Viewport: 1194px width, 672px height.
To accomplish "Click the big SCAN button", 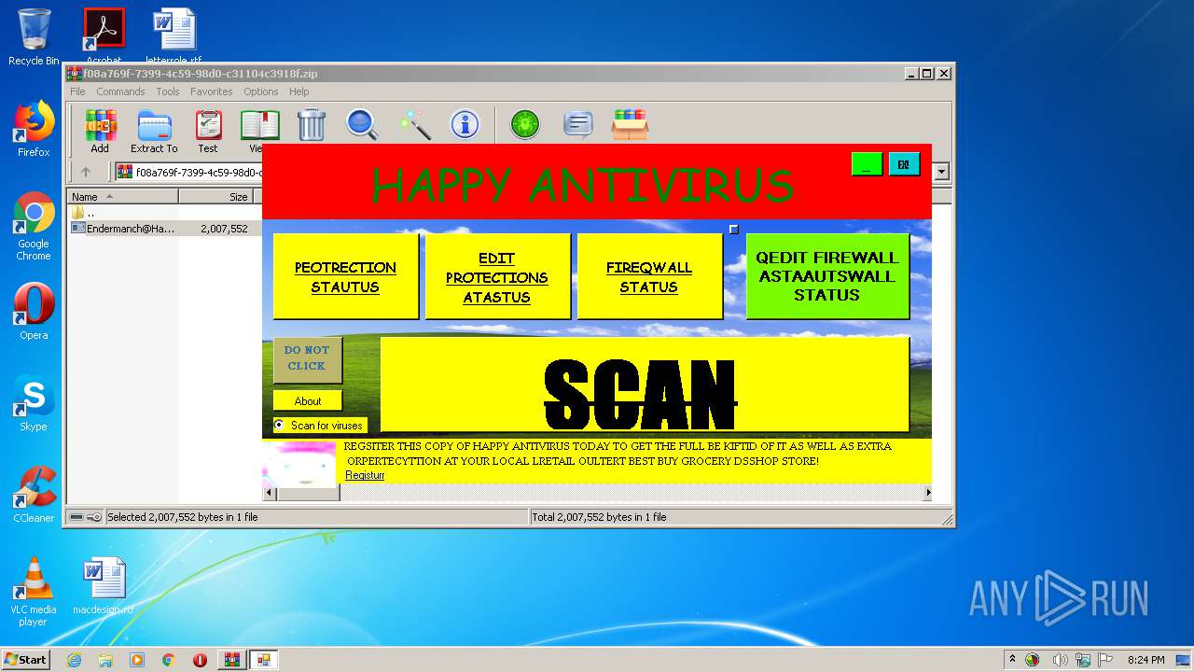I will click(x=645, y=384).
